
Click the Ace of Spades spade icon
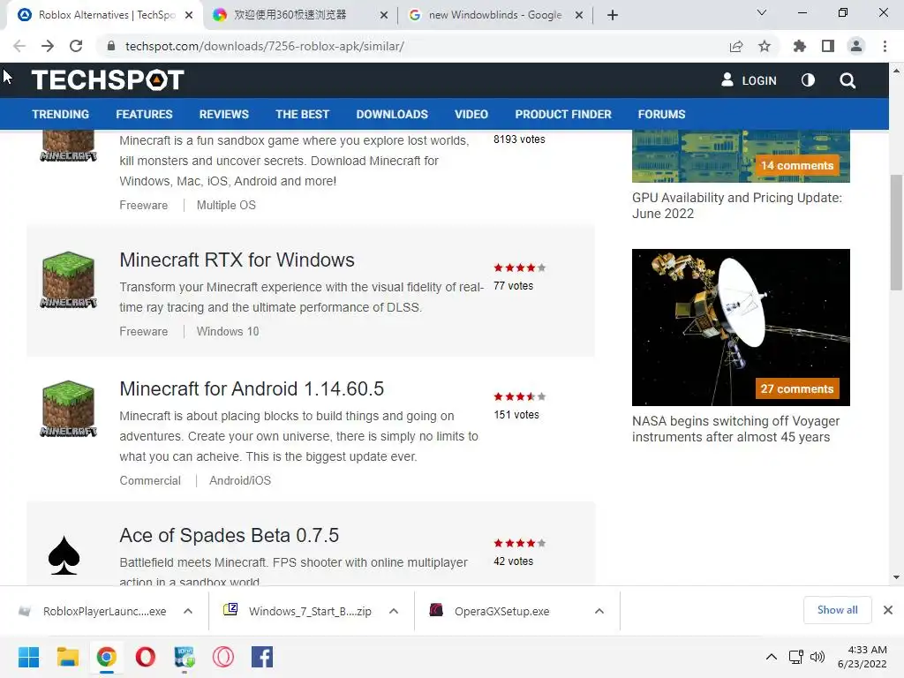click(64, 555)
